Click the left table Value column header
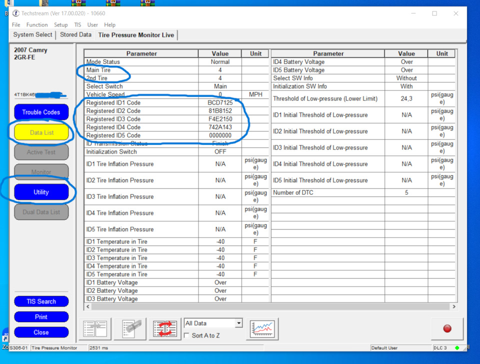Screen dimensions: 480x364 [x=220, y=53]
